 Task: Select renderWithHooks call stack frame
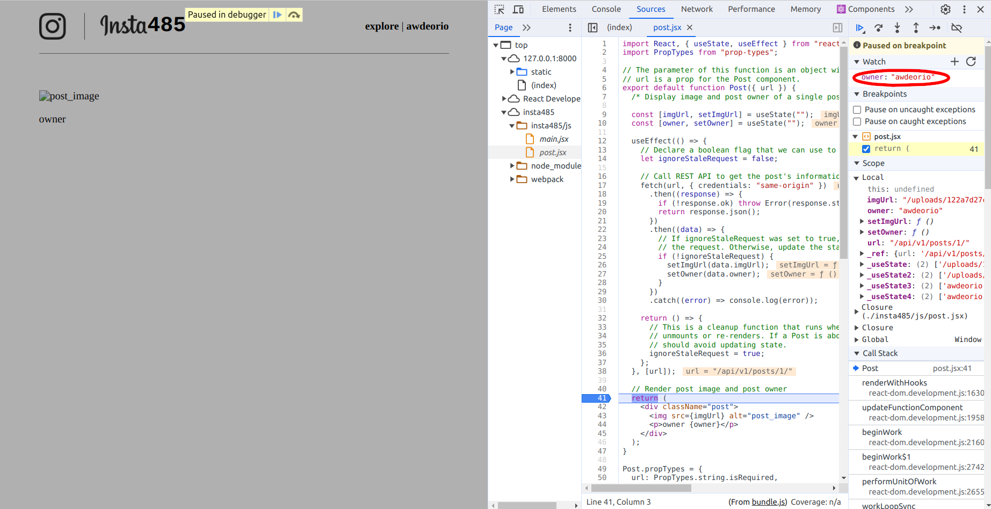tap(916, 388)
